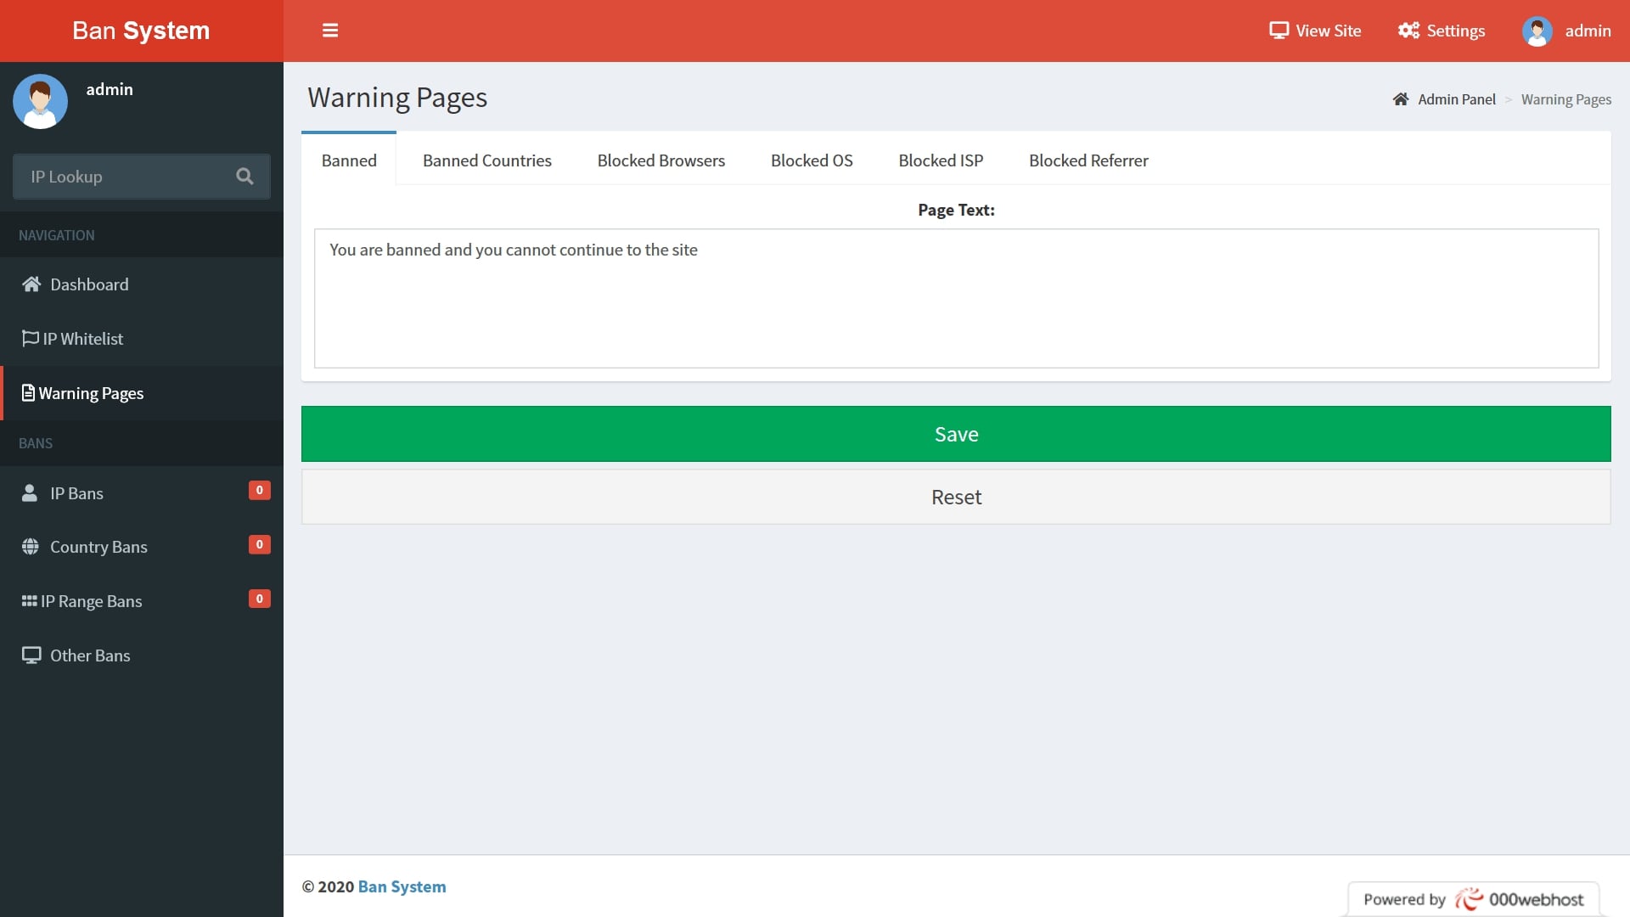Click the IP Lookup search magnifier
Viewport: 1630px width, 917px height.
coord(244,177)
